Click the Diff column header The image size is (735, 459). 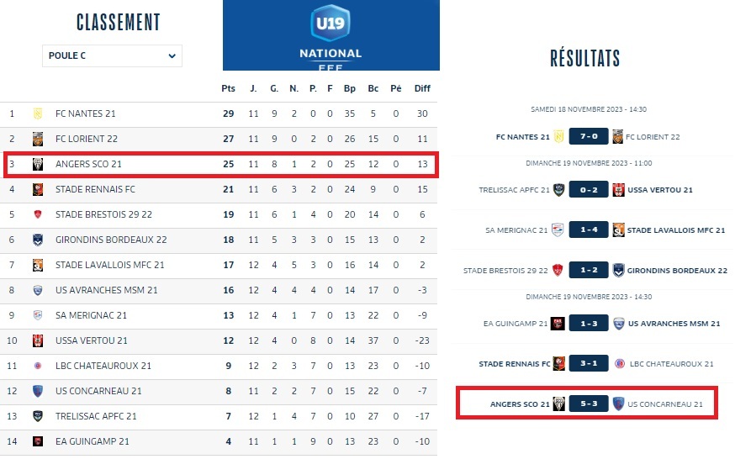(422, 88)
